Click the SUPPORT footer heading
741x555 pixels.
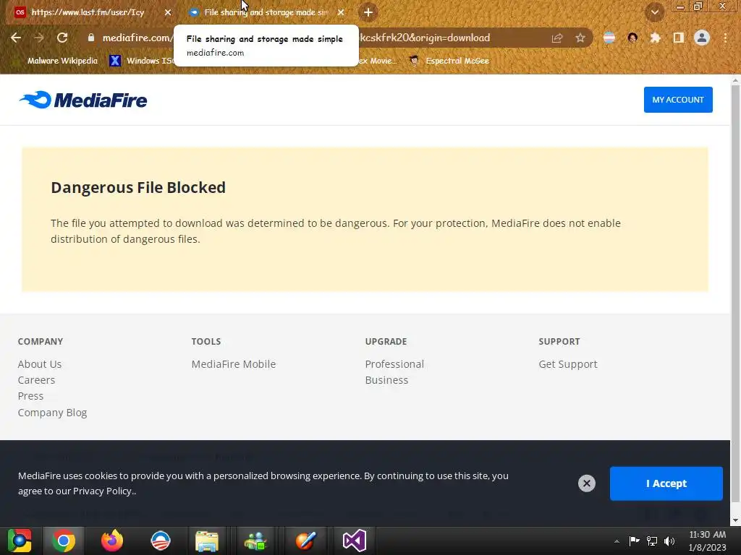click(559, 341)
